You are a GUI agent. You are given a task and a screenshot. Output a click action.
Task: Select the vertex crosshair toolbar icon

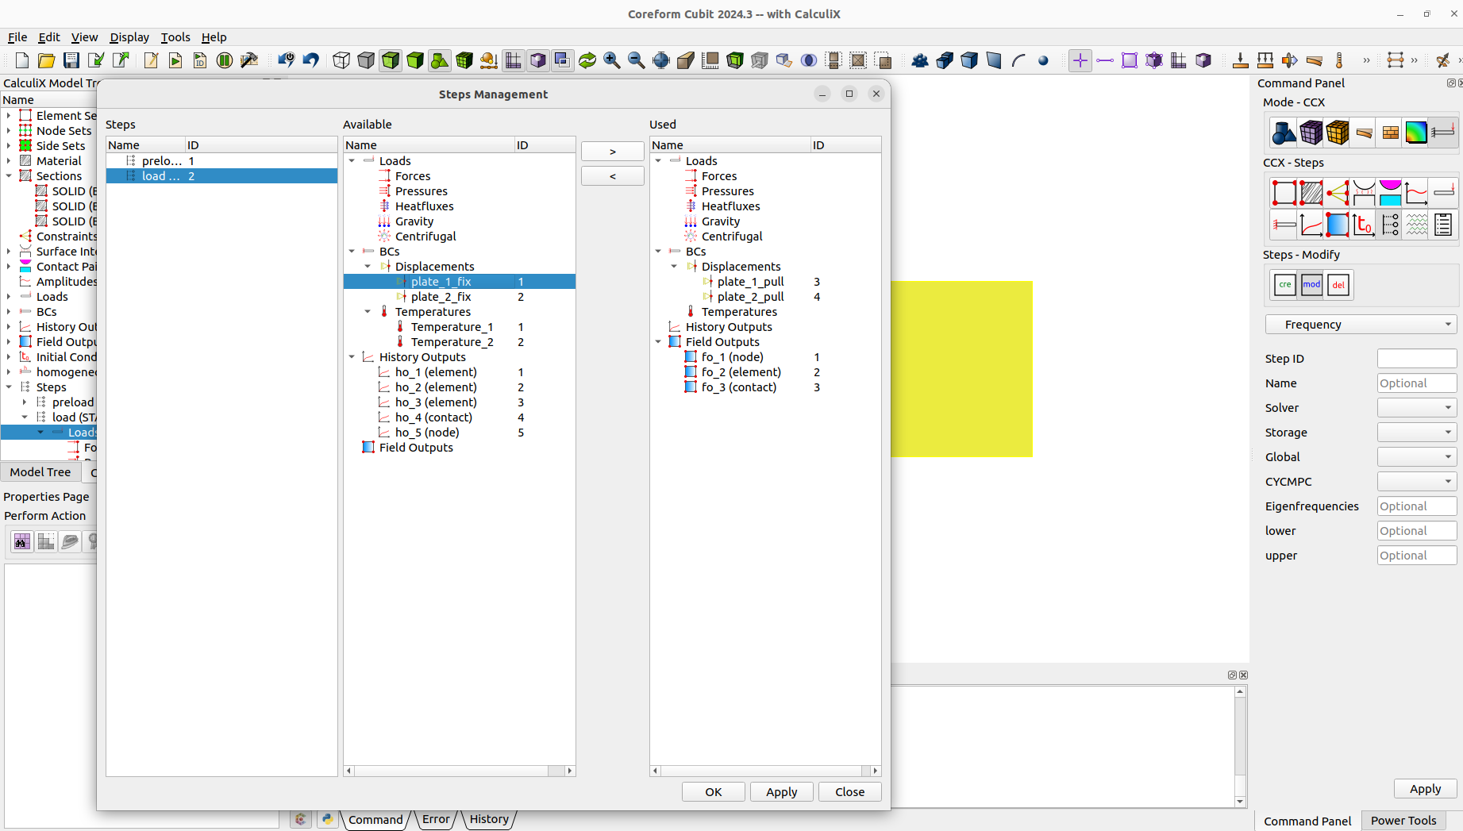(1080, 60)
